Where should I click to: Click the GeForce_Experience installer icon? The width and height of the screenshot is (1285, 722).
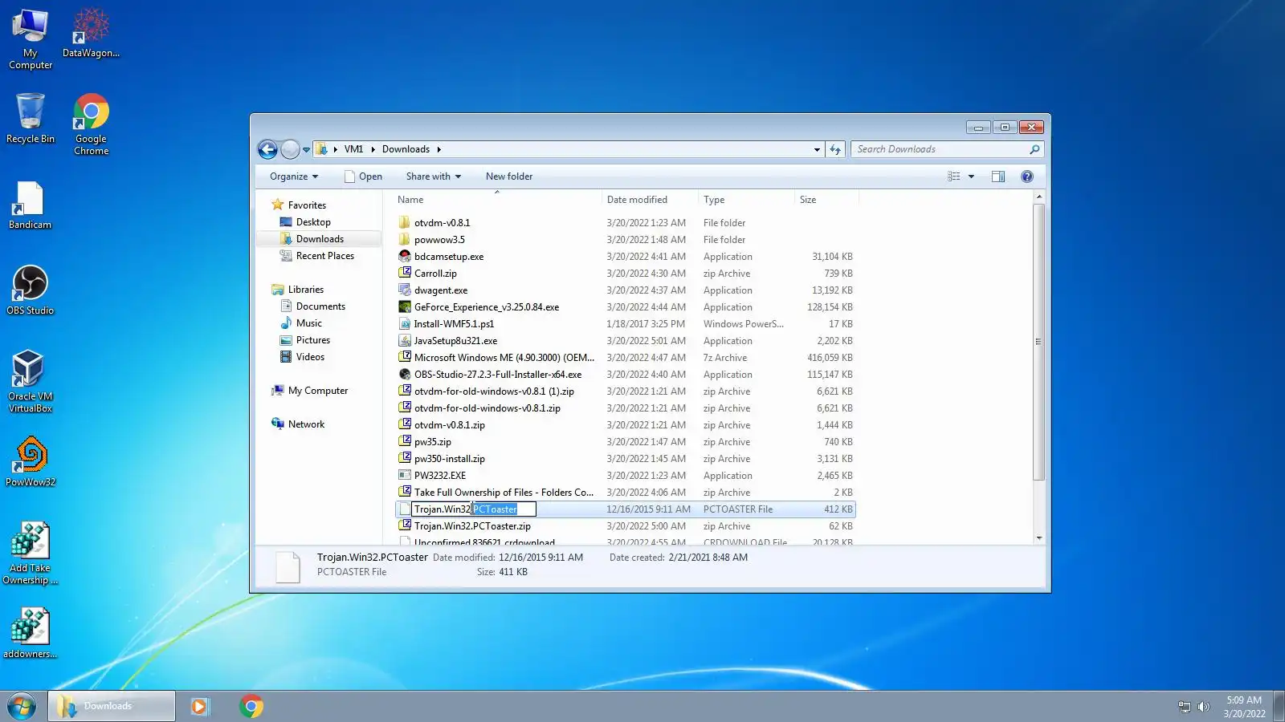pos(405,307)
